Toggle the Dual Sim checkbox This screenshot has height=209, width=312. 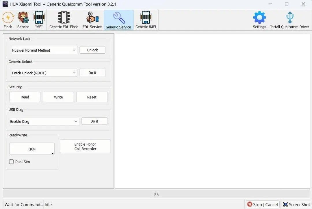pyautogui.click(x=11, y=161)
